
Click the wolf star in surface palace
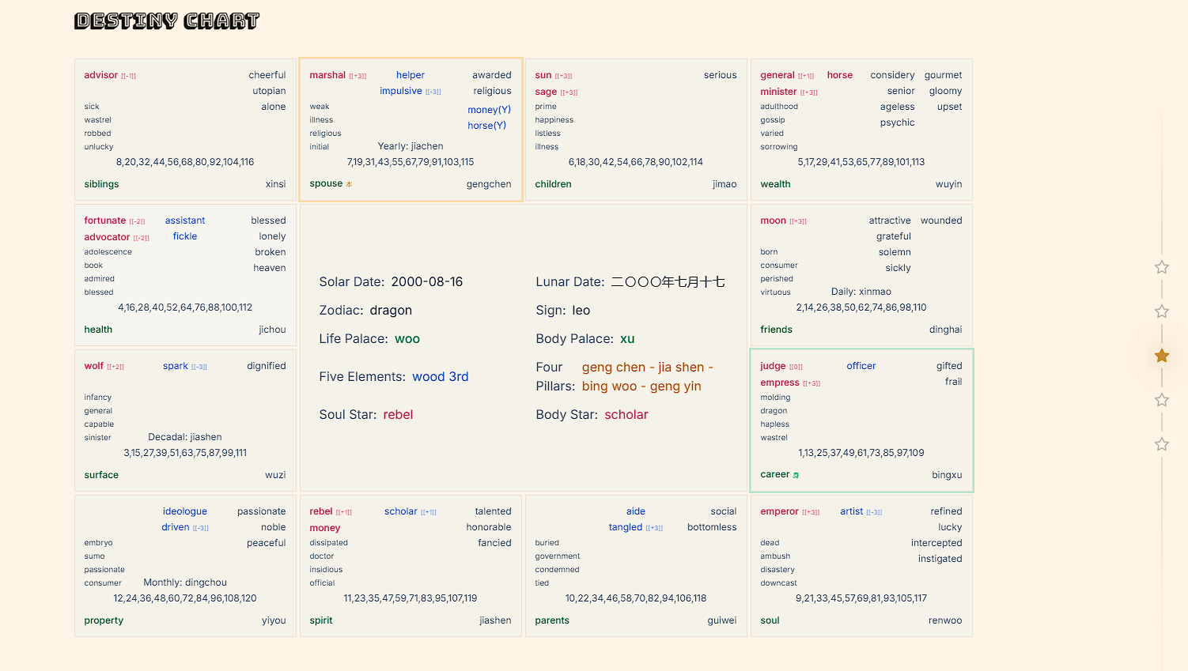coord(94,366)
